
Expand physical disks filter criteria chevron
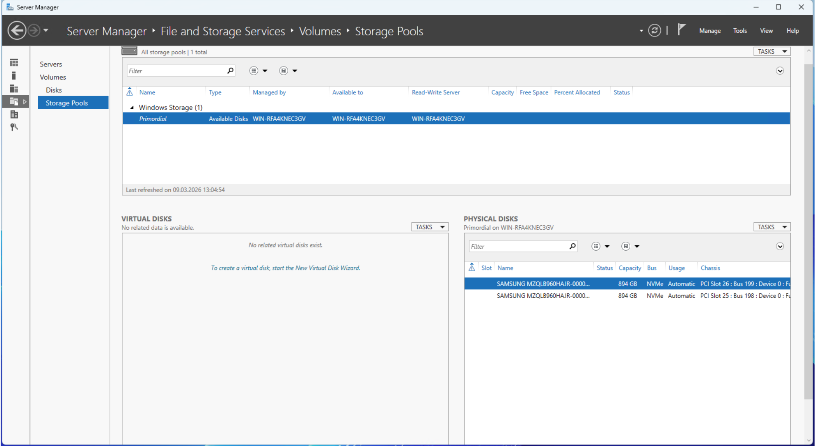click(780, 246)
